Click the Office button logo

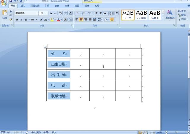pyautogui.click(x=3, y=3)
